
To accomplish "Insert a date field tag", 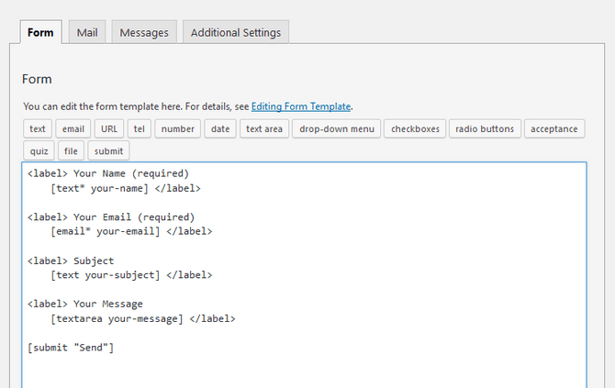I will click(220, 128).
